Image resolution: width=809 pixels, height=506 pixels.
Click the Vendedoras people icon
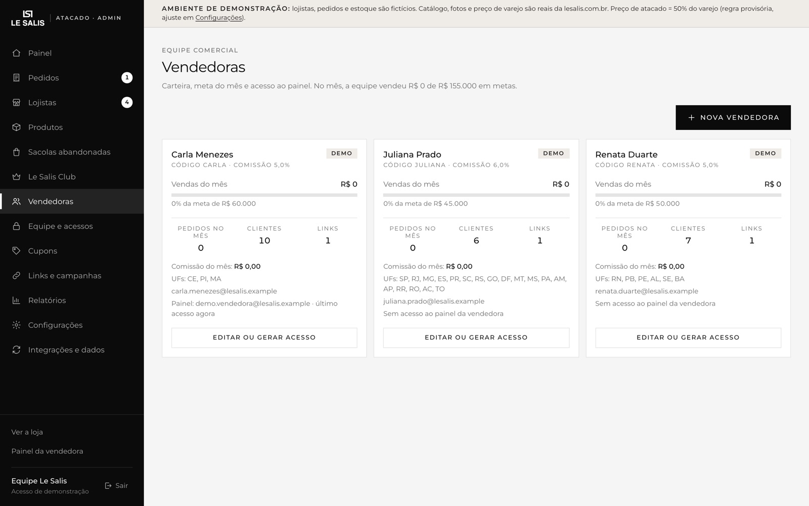click(x=16, y=201)
